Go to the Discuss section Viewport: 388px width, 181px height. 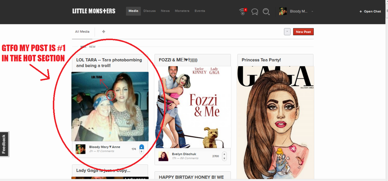pos(149,11)
